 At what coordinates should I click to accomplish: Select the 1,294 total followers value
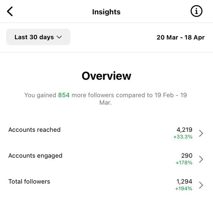[184, 181]
